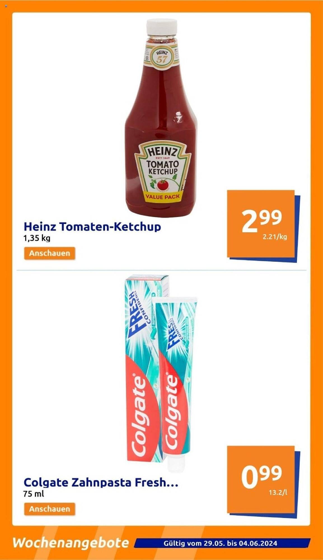This screenshot has height=560, width=323.
Task: Click Anschauen button under Colgate Zahnpasta
Action: 50,509
